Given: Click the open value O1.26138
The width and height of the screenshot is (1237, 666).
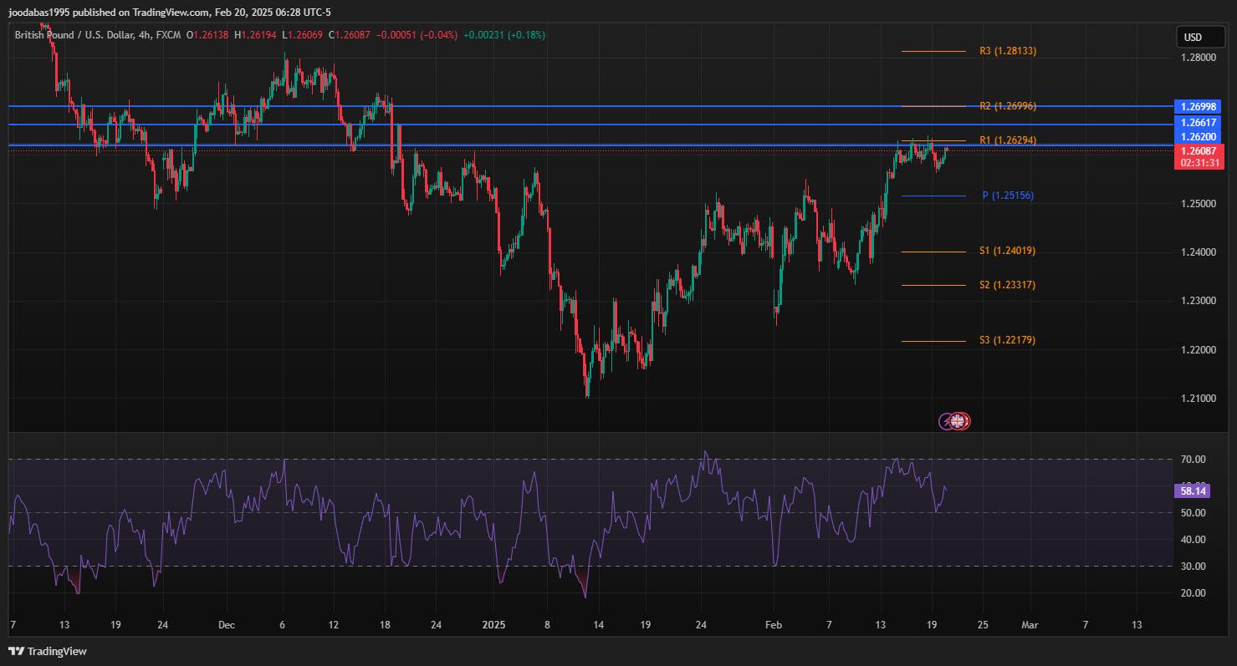Looking at the screenshot, I should [x=207, y=35].
